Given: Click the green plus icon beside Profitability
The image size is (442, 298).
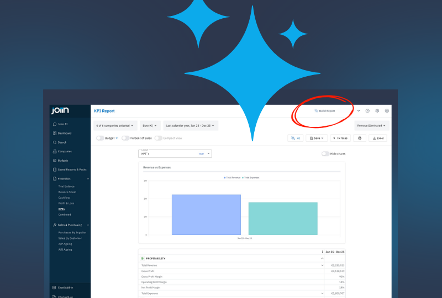Looking at the screenshot, I should [x=142, y=258].
